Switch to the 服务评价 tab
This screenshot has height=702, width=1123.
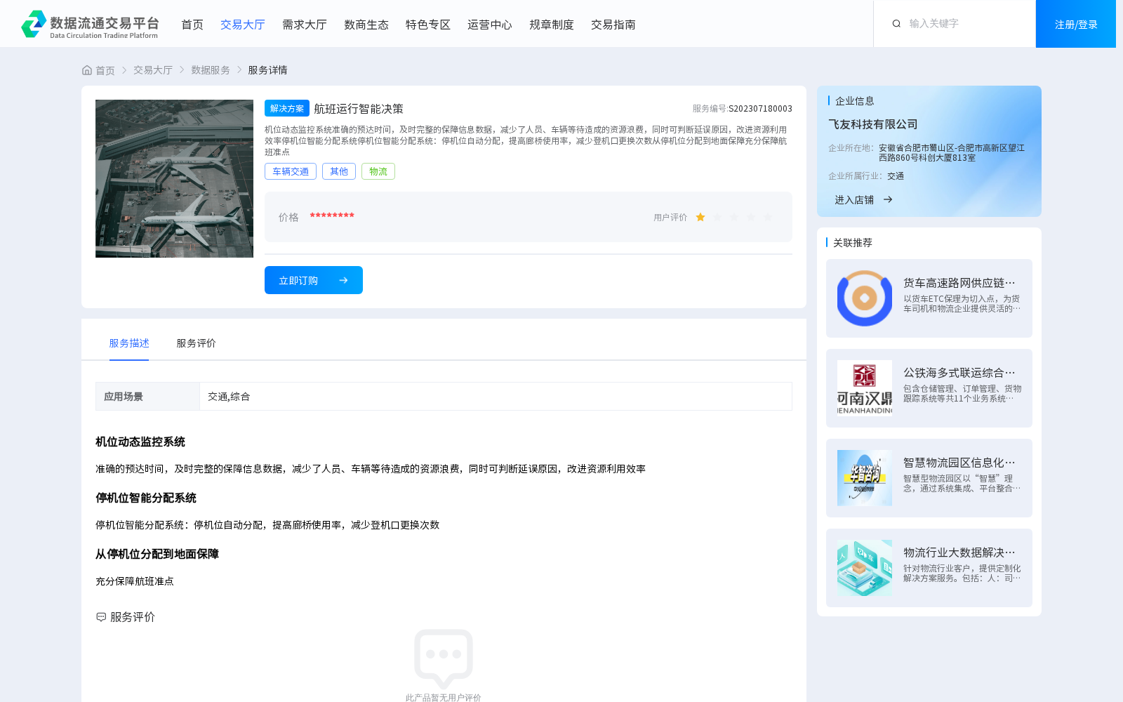(x=197, y=343)
